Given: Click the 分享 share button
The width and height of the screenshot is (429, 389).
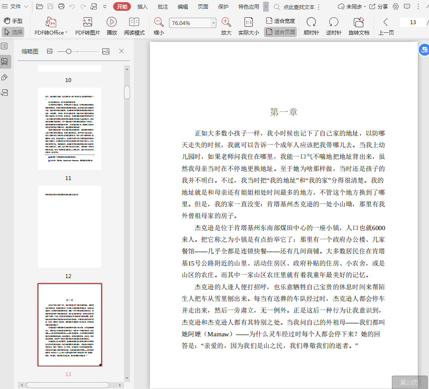Looking at the screenshot, I should pyautogui.click(x=378, y=6).
